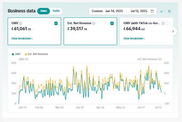Expand GMV View breakdown link
182x122 pixels.
22,38
